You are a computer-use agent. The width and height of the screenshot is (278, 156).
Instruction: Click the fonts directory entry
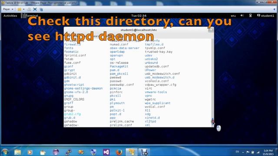pos(69,48)
